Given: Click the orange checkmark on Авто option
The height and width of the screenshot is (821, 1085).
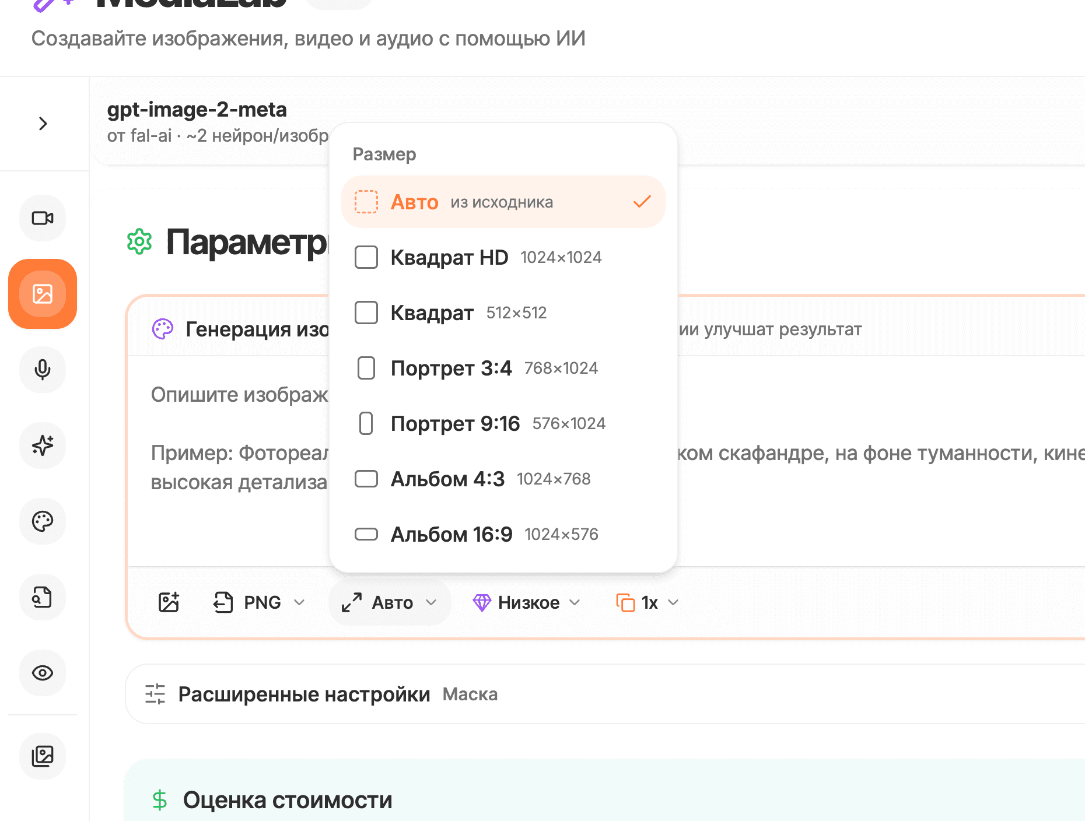Looking at the screenshot, I should click(642, 202).
